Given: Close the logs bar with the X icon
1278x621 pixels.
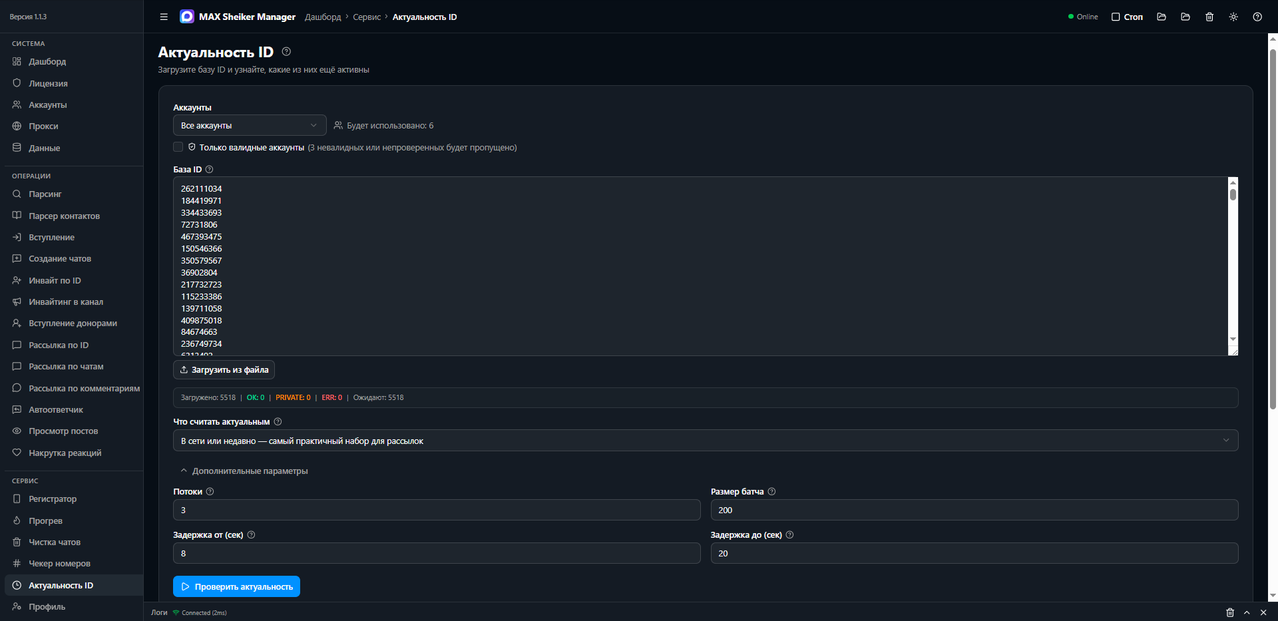Looking at the screenshot, I should click(x=1263, y=612).
